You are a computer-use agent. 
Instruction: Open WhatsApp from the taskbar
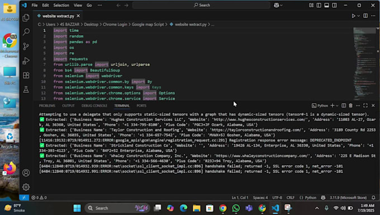(236, 208)
